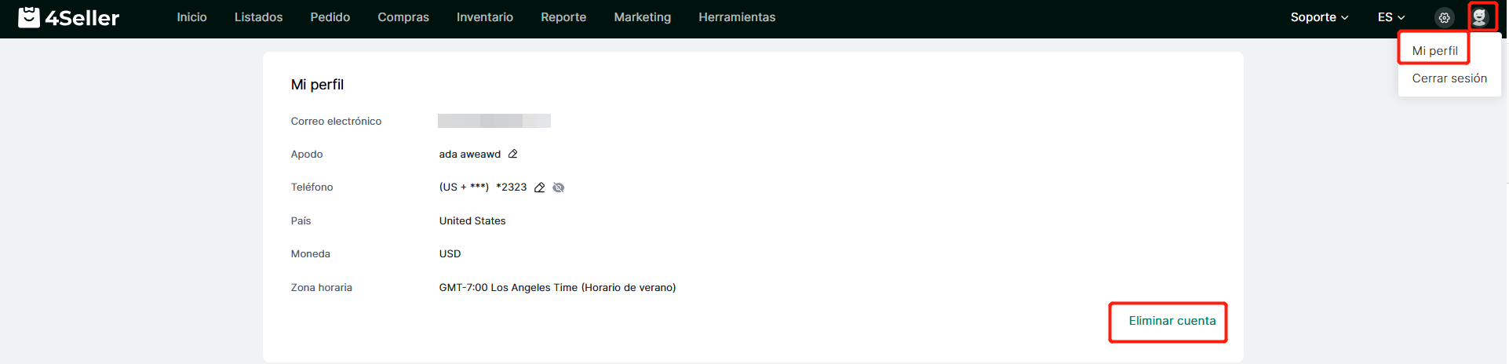Click the Mi perfil page heading
1509x364 pixels.
point(317,85)
